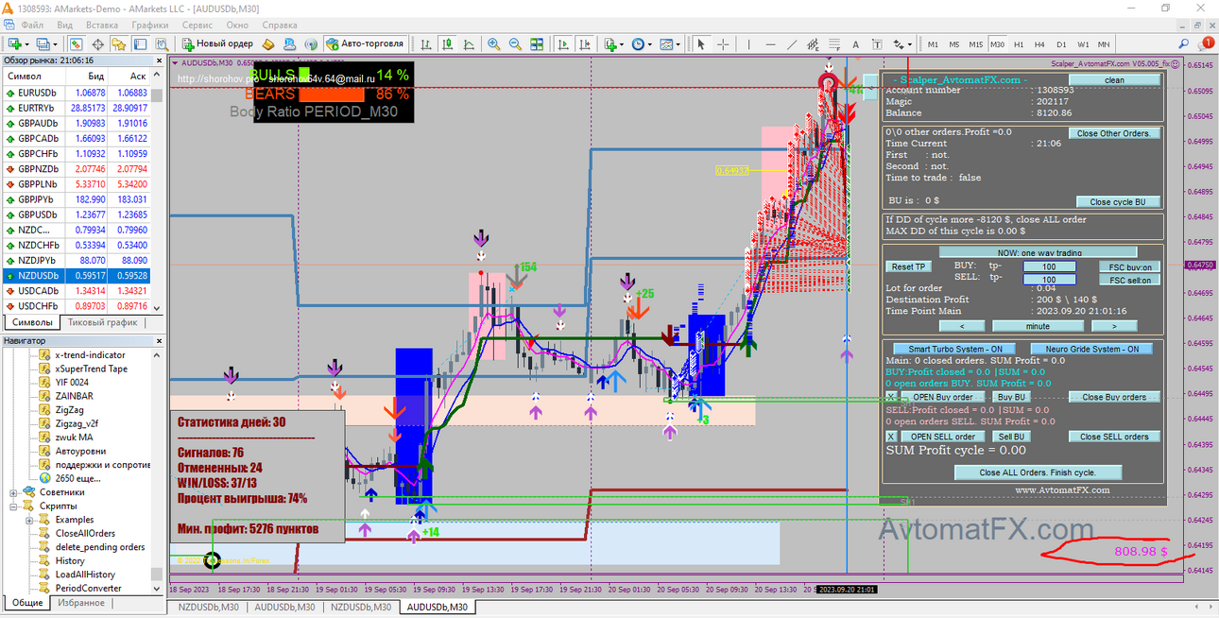The height and width of the screenshot is (618, 1219).
Task: Select candlestick chart display icon
Action: coord(447,43)
